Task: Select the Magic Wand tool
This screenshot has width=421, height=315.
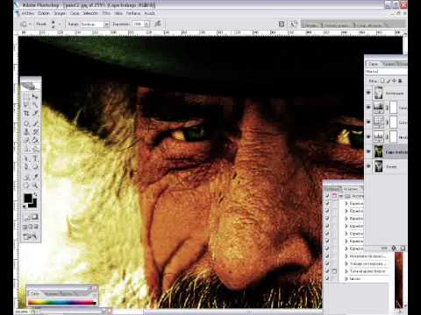Action: click(x=35, y=105)
